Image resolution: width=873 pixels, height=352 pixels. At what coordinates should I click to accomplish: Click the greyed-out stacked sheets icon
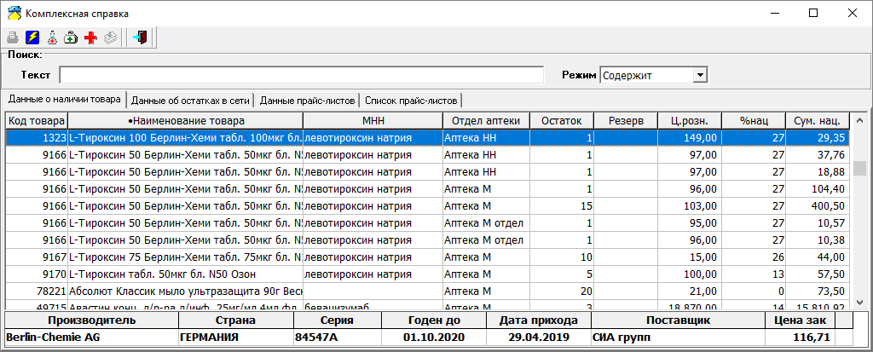pyautogui.click(x=110, y=38)
